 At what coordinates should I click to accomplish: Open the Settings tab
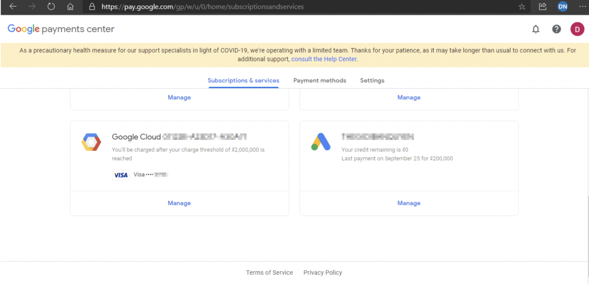click(372, 80)
